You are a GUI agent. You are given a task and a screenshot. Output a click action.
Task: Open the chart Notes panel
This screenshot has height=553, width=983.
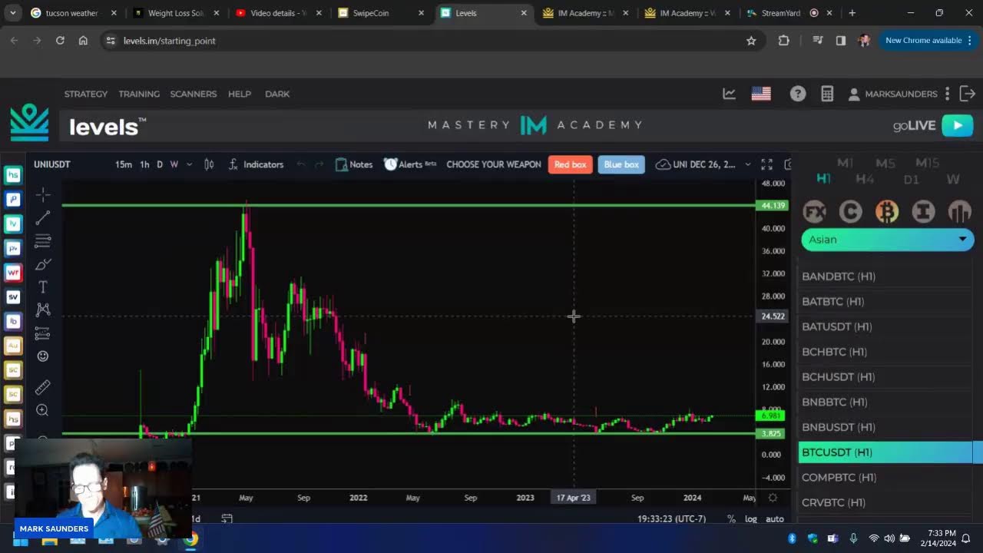(x=353, y=164)
